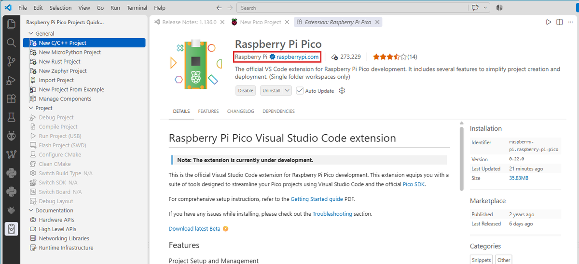The width and height of the screenshot is (579, 264).
Task: Open the Troubleshooting link
Action: 332,214
